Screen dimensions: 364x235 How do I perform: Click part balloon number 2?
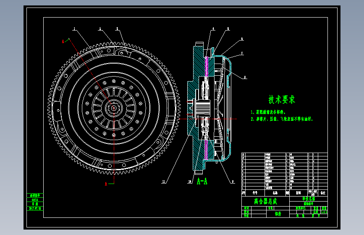(x=100, y=29)
